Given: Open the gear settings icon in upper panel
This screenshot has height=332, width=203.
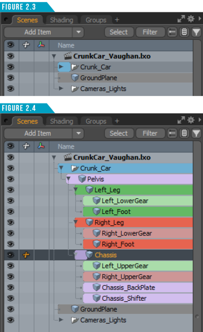Looking at the screenshot, I should point(191,19).
